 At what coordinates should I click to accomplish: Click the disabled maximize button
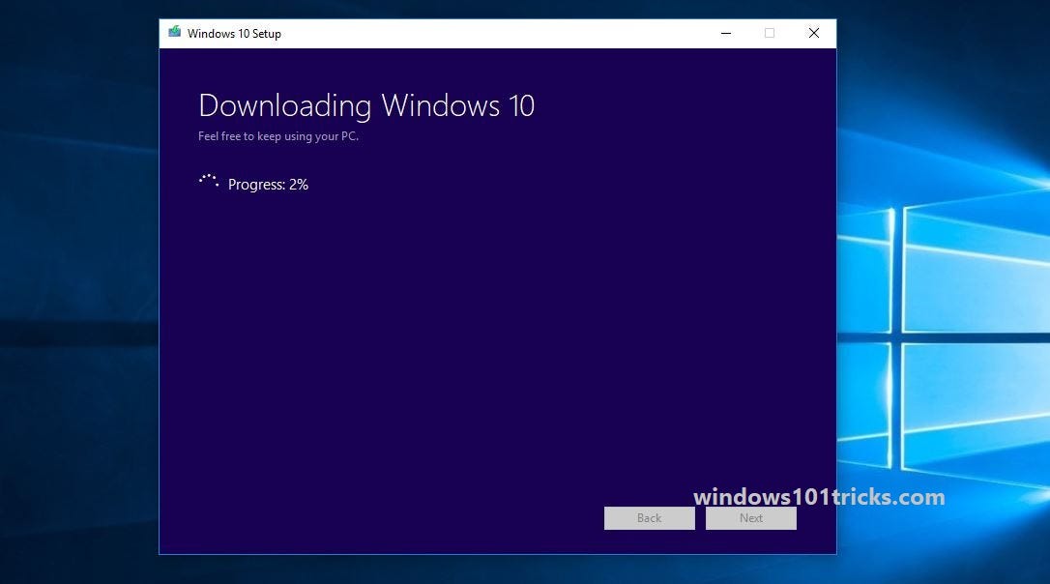[770, 33]
